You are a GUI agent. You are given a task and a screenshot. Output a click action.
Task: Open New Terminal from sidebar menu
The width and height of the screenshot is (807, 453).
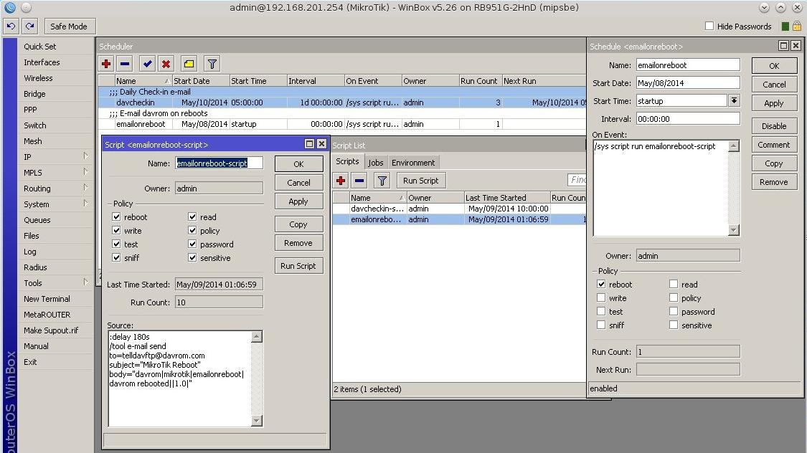point(48,299)
